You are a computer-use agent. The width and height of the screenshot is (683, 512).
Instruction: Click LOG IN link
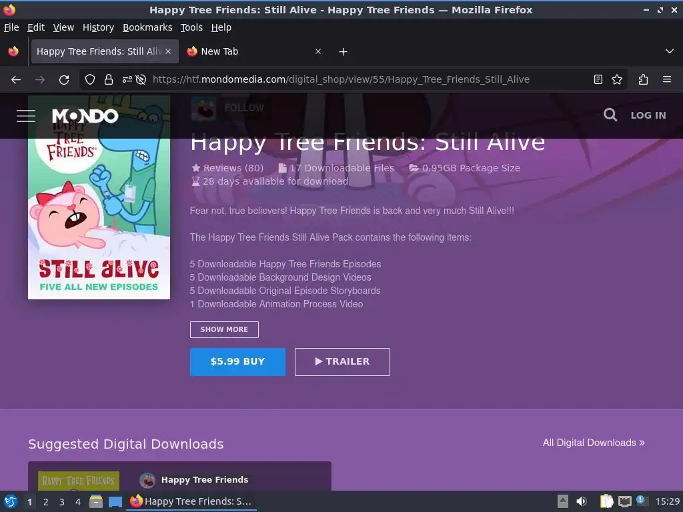pyautogui.click(x=648, y=115)
